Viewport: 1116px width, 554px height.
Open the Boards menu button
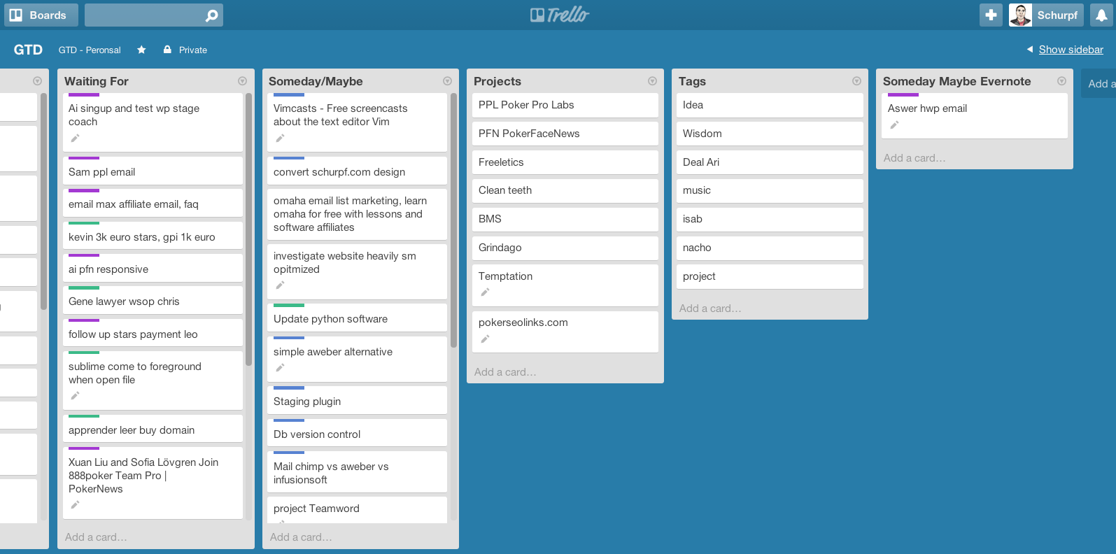[41, 15]
